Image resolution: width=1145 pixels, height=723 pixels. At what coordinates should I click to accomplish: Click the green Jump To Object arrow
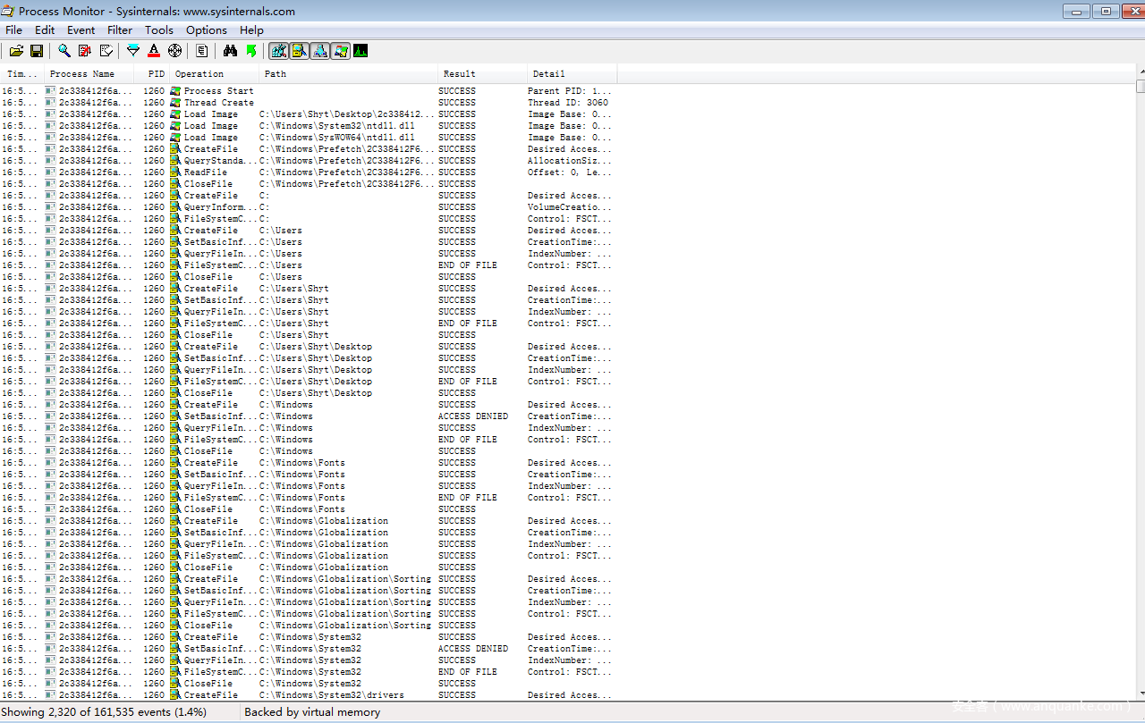pos(251,51)
